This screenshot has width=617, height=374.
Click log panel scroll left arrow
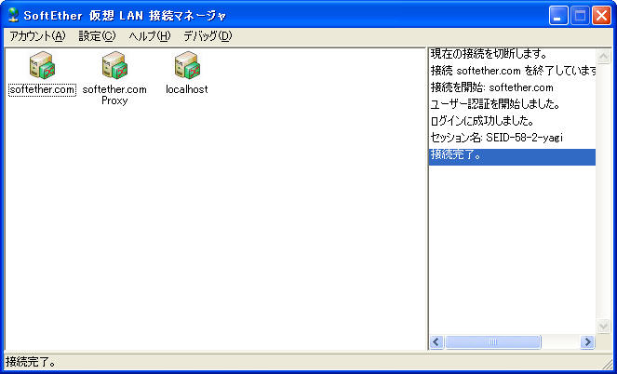pyautogui.click(x=436, y=342)
